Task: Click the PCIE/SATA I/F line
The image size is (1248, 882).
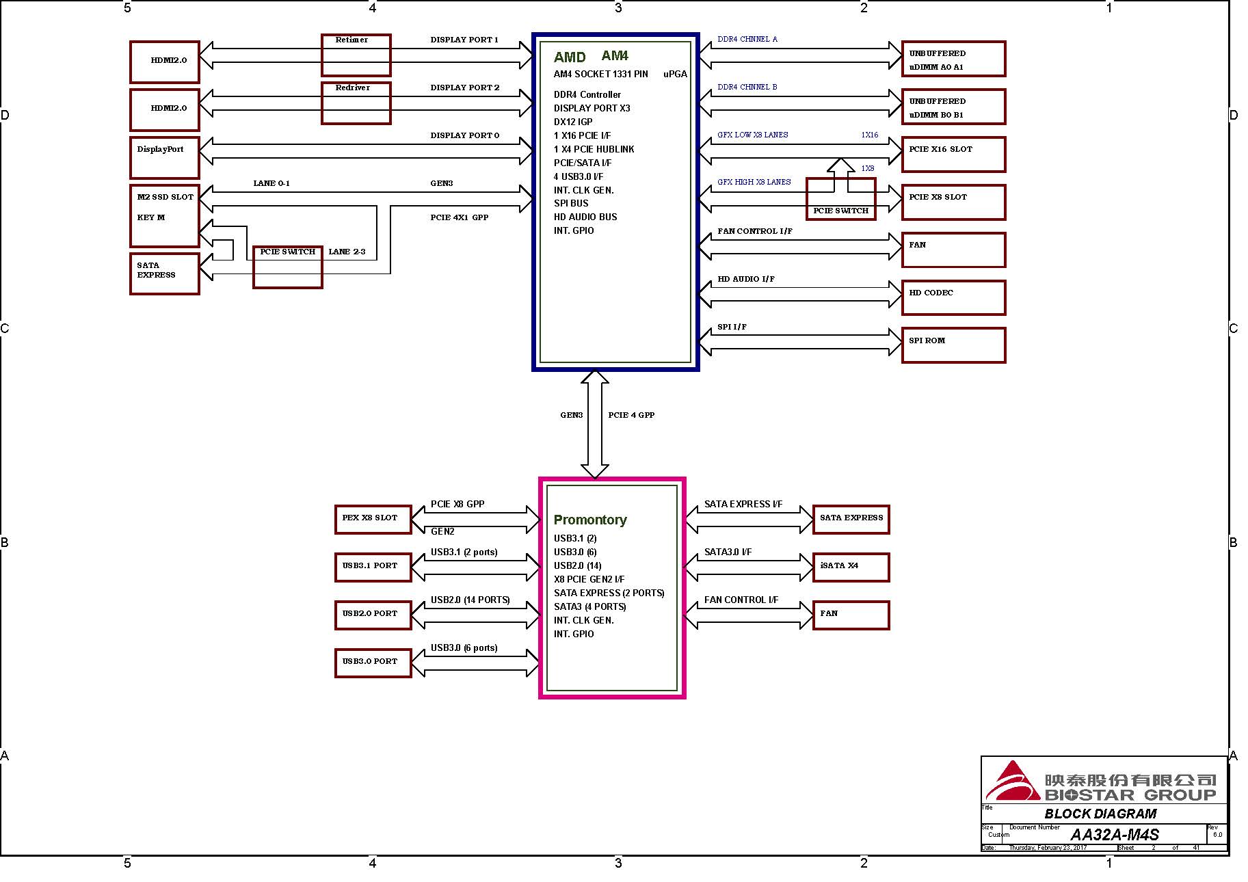Action: 583,163
